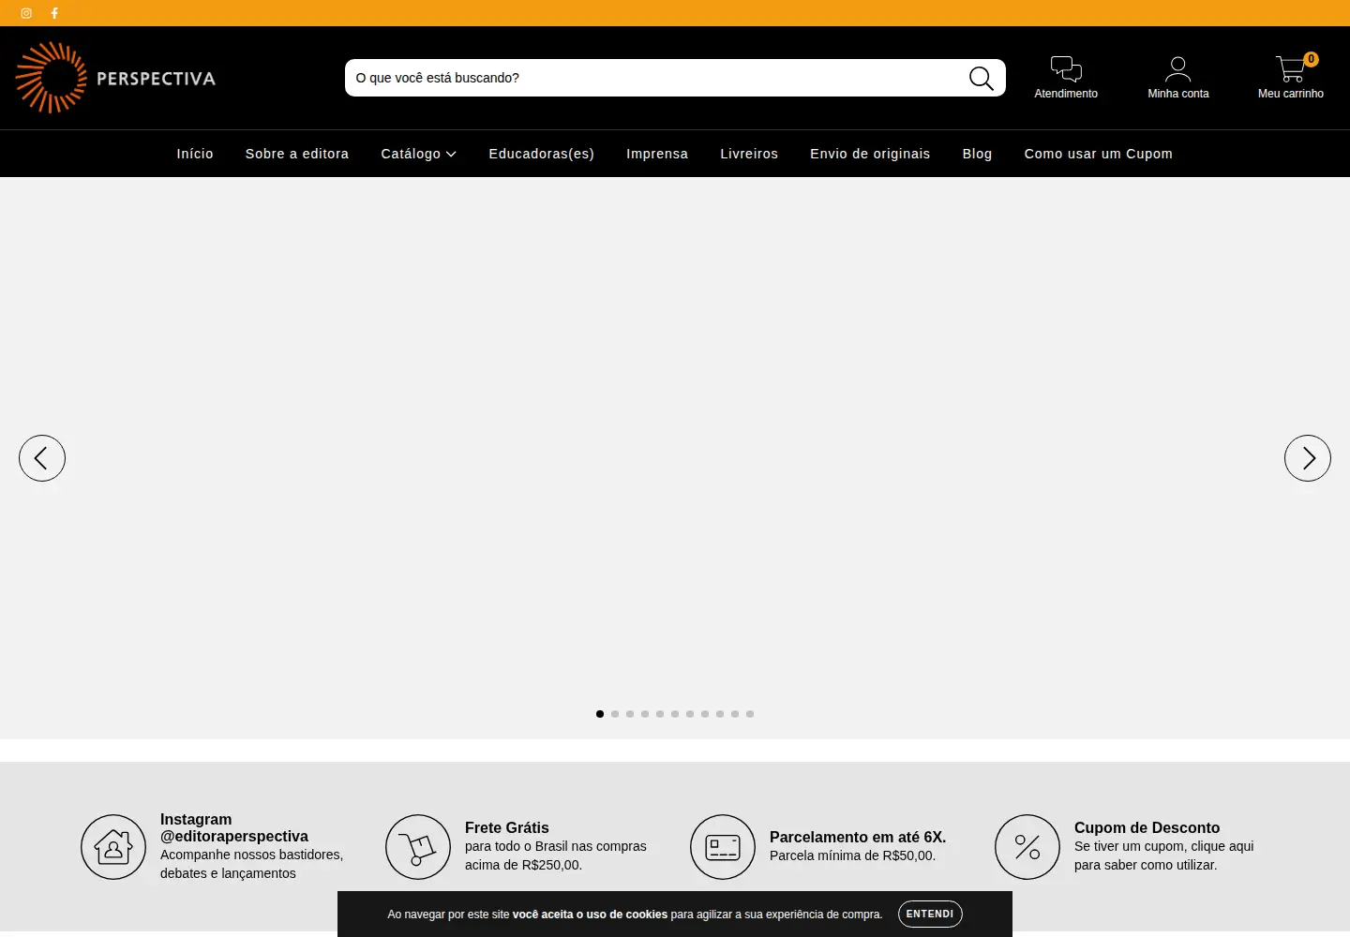Click the Atendimento label
Viewport: 1350px width, 937px height.
(1066, 94)
